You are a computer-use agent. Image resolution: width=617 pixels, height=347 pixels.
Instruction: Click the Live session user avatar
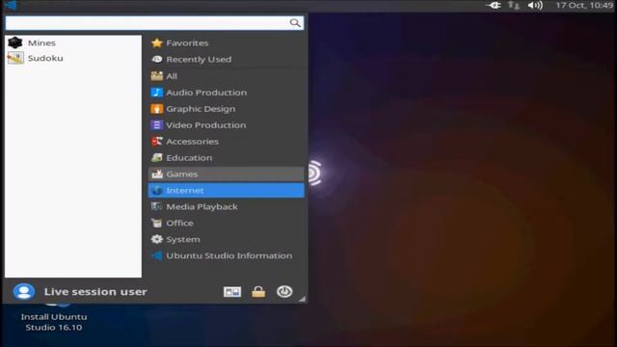[x=23, y=291]
